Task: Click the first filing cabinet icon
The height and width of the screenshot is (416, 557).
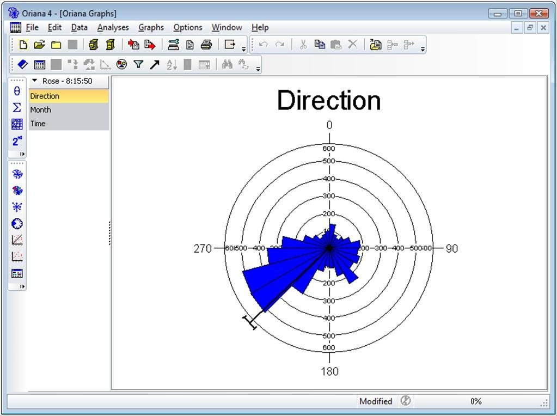Action: pos(94,45)
